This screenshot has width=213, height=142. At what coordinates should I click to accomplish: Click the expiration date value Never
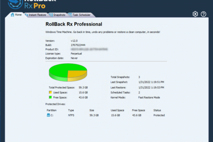point(74,58)
